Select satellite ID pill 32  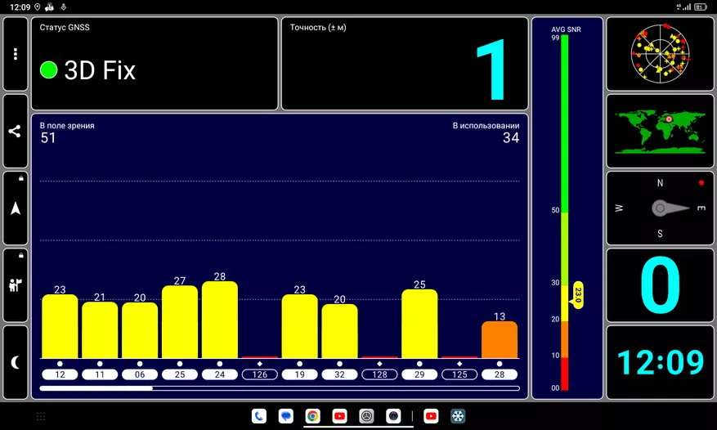point(340,374)
